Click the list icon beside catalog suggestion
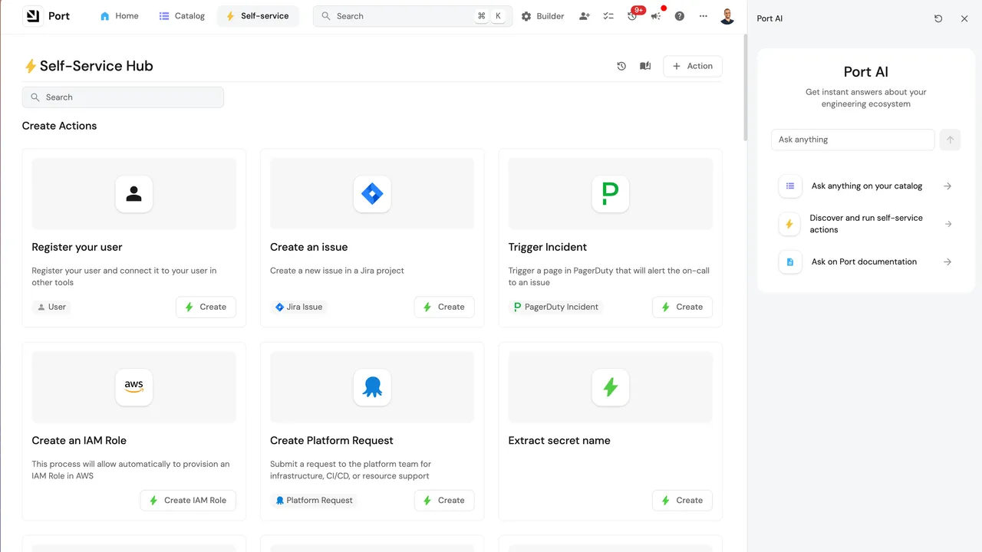The height and width of the screenshot is (552, 982). pyautogui.click(x=789, y=186)
